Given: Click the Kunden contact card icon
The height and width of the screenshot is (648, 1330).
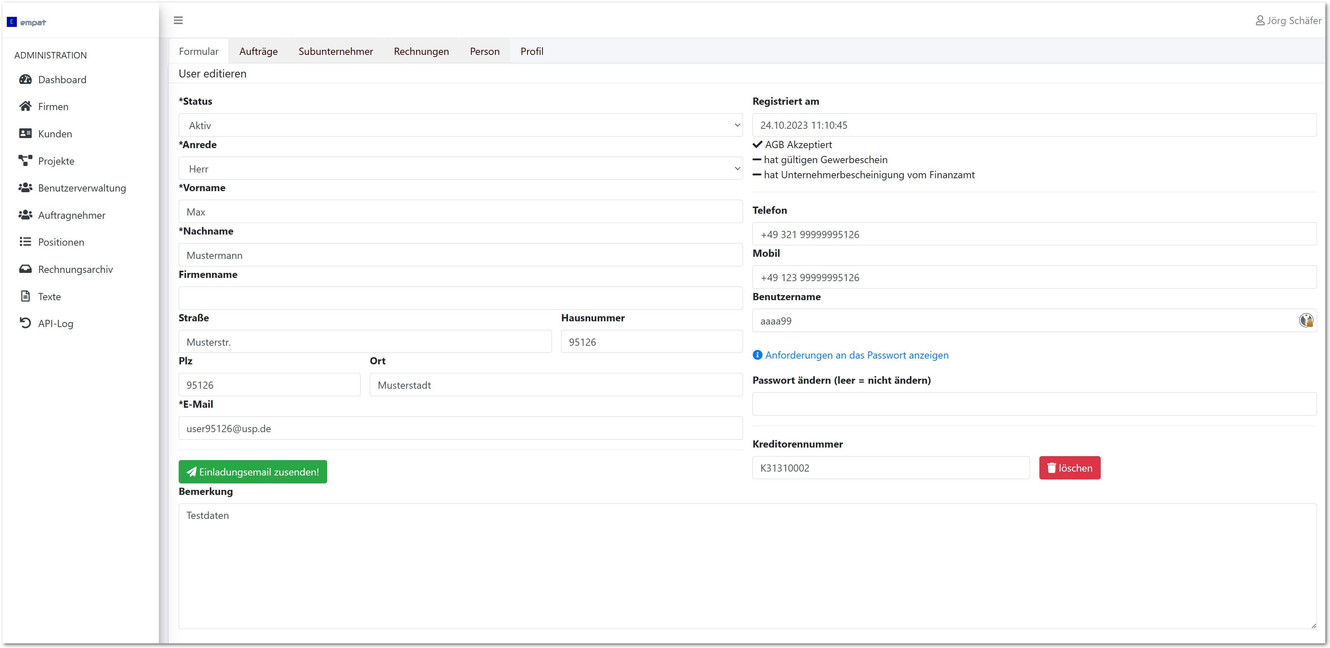Looking at the screenshot, I should [25, 134].
